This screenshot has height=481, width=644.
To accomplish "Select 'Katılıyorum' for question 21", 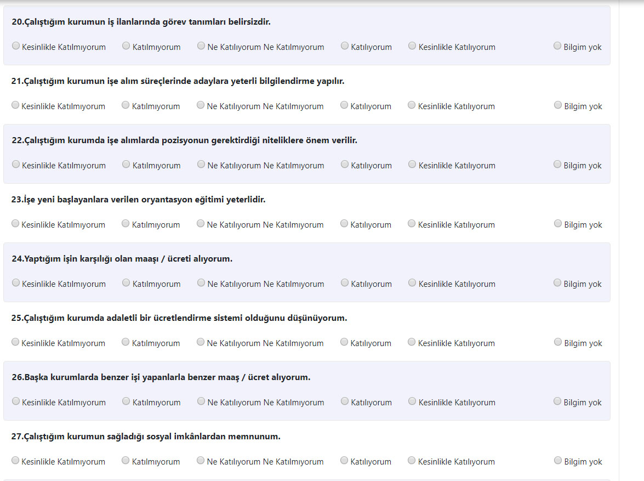I will [344, 105].
